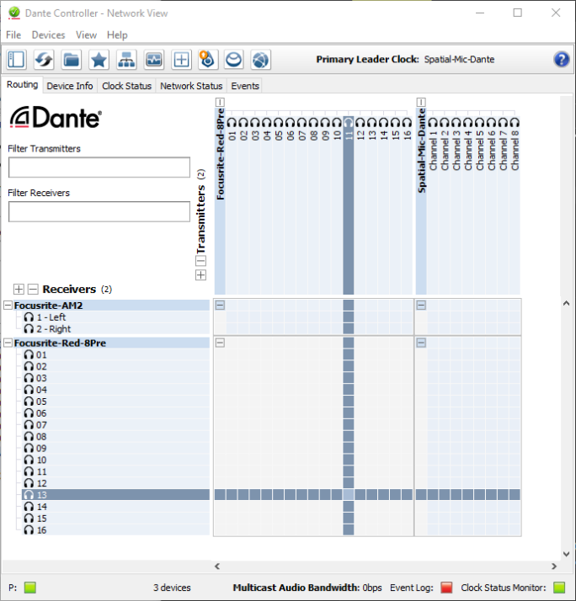This screenshot has width=576, height=601.
Task: Select highlighted receiver channel 13
Action: (116, 495)
